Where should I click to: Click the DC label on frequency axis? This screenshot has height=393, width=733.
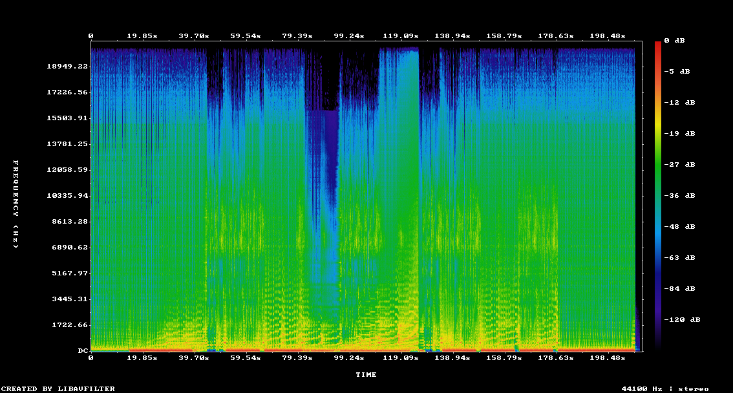[x=83, y=351]
